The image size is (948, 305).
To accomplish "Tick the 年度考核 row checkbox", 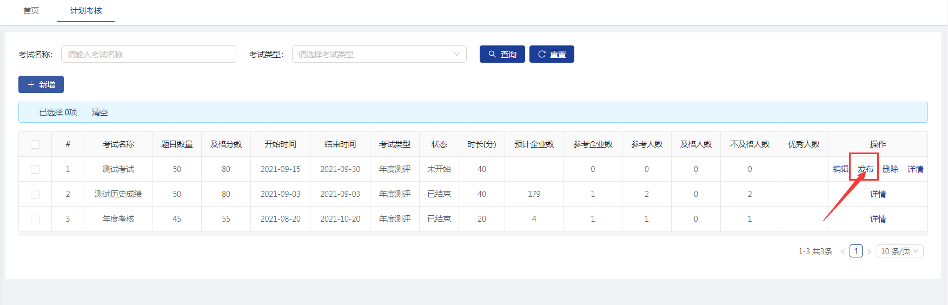I will click(35, 219).
